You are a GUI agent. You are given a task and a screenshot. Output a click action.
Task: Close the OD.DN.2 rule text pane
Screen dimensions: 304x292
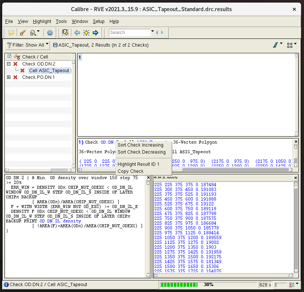[148, 177]
